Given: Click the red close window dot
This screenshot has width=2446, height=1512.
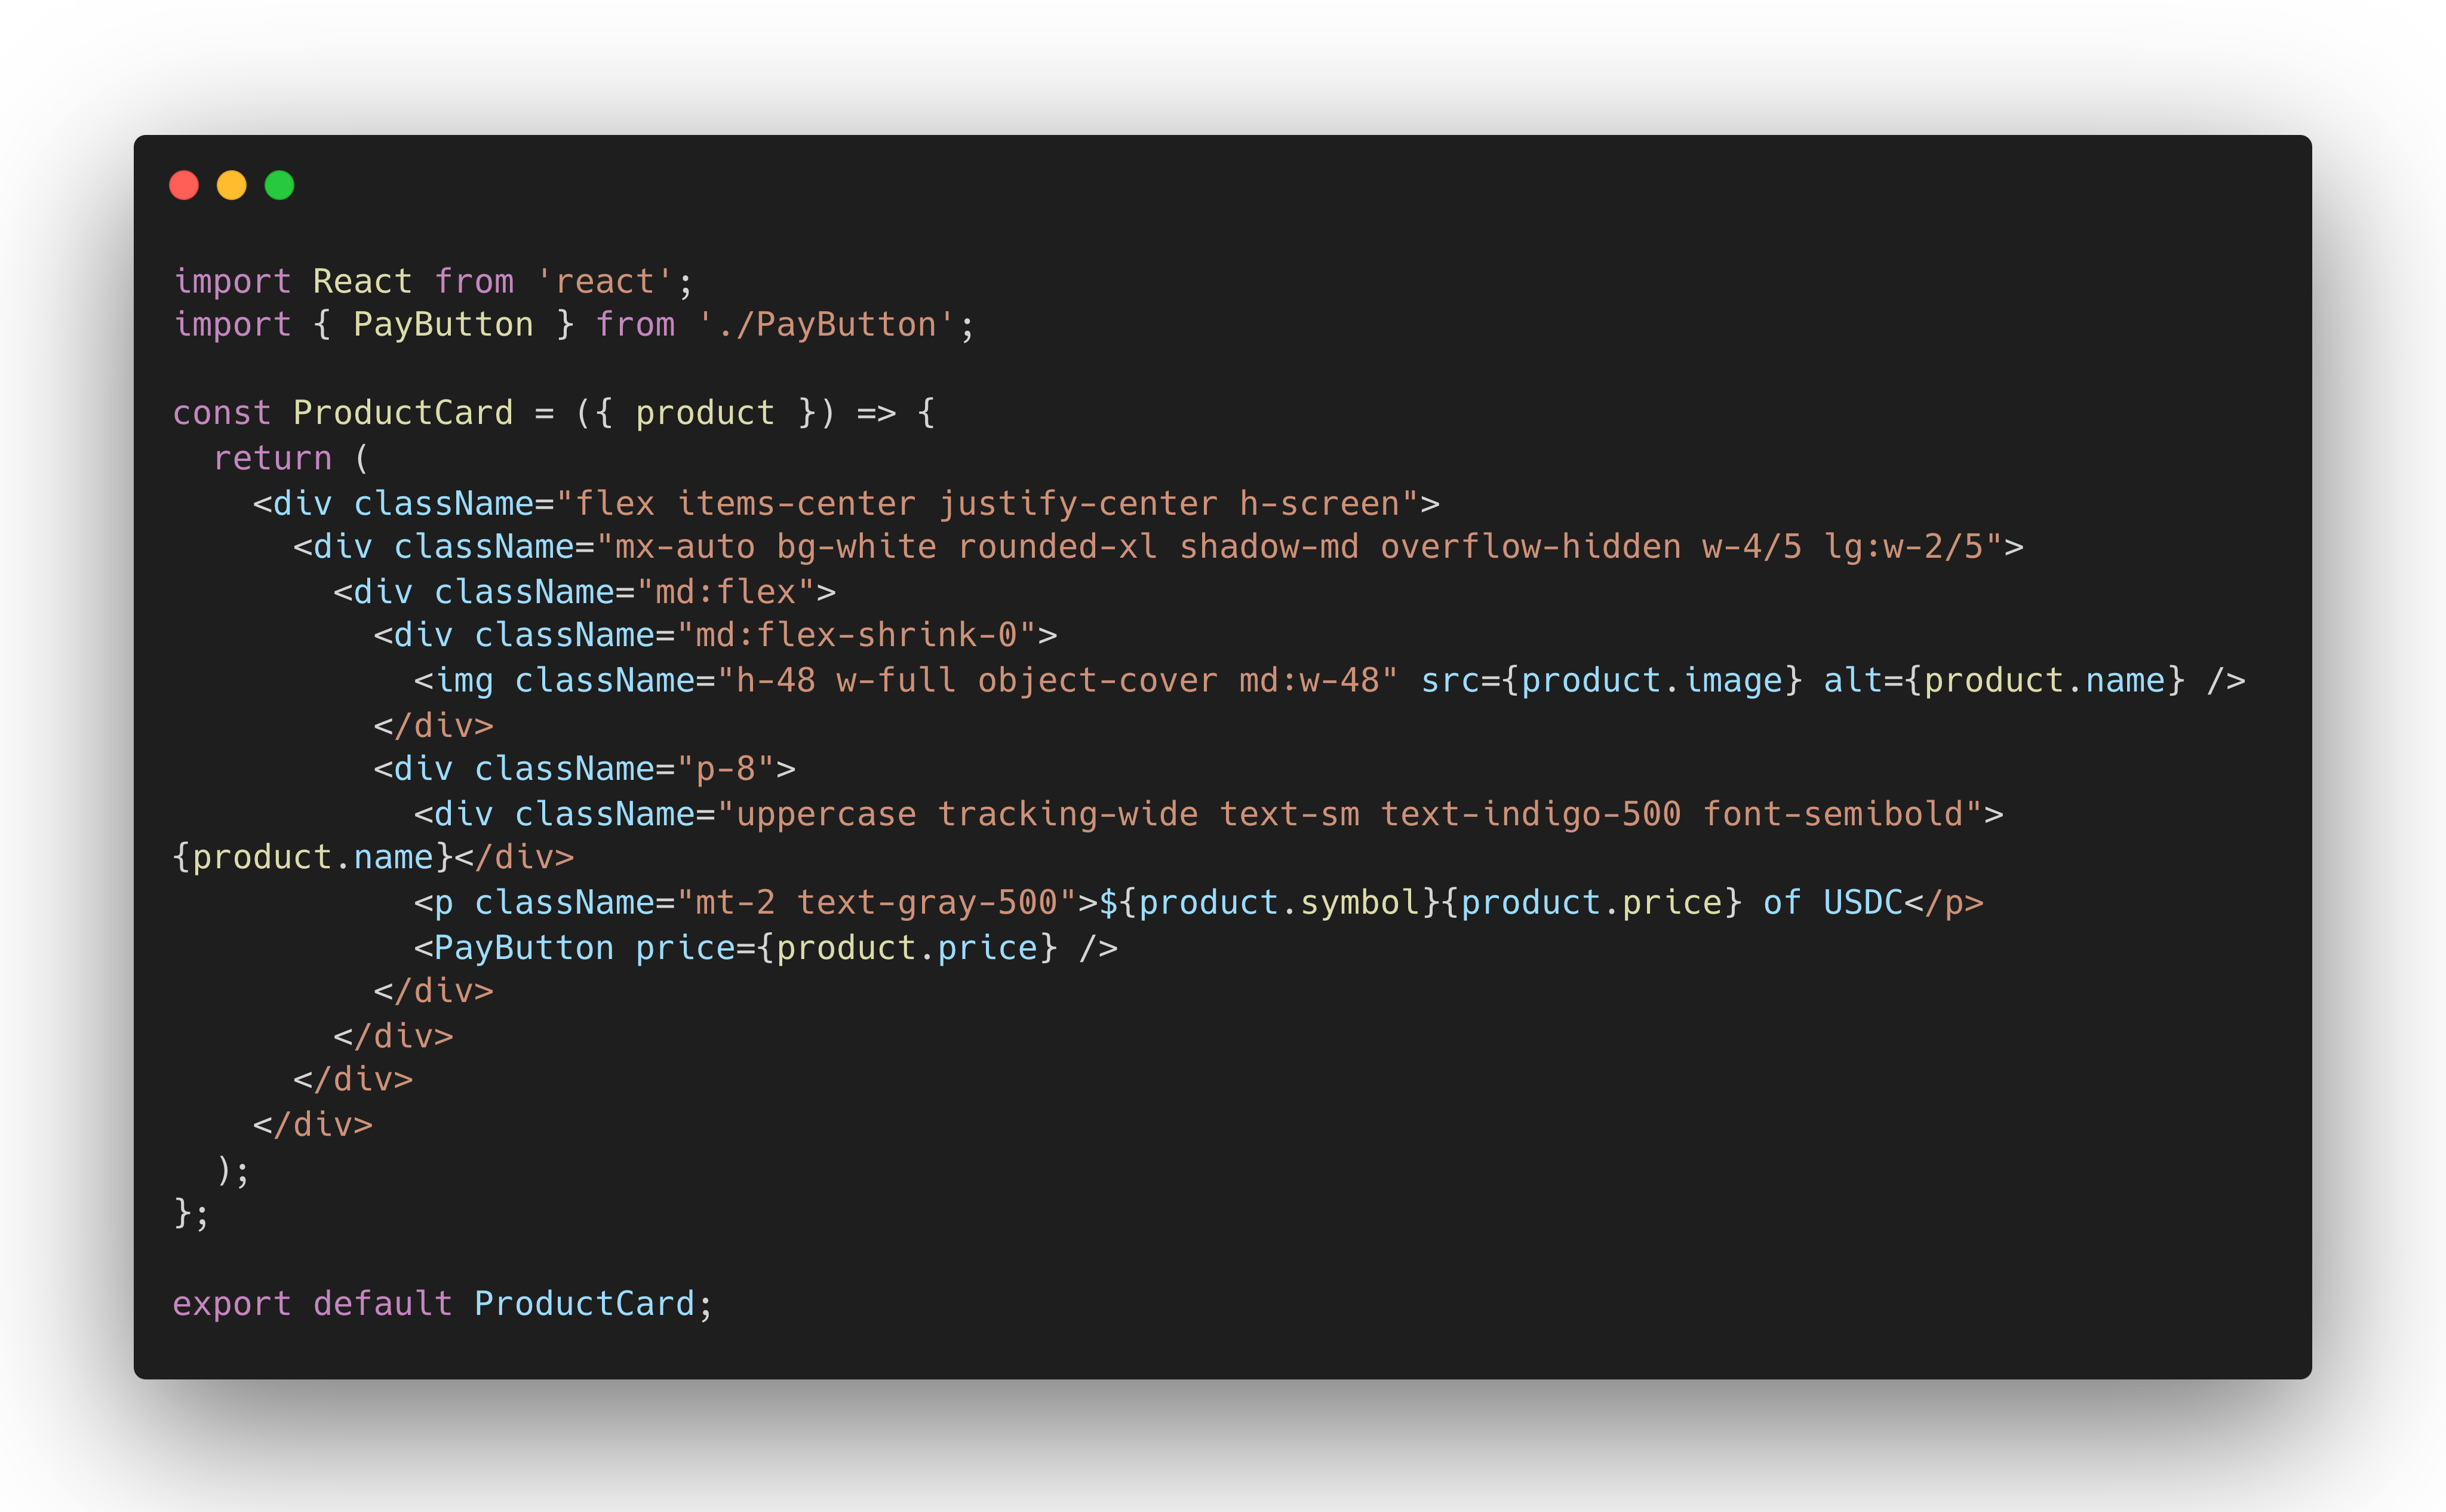Looking at the screenshot, I should 184,185.
